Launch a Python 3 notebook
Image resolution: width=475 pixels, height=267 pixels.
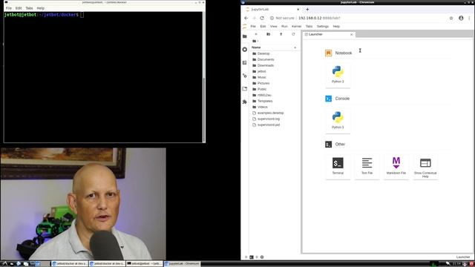(x=338, y=75)
